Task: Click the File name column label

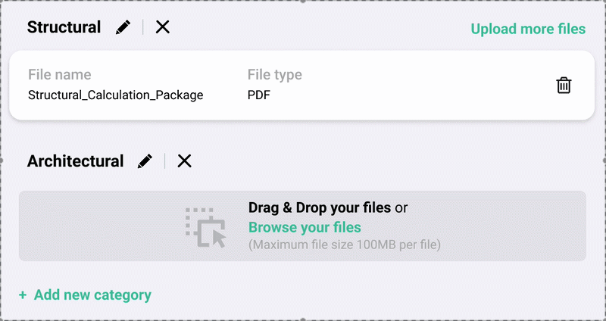Action: [59, 75]
